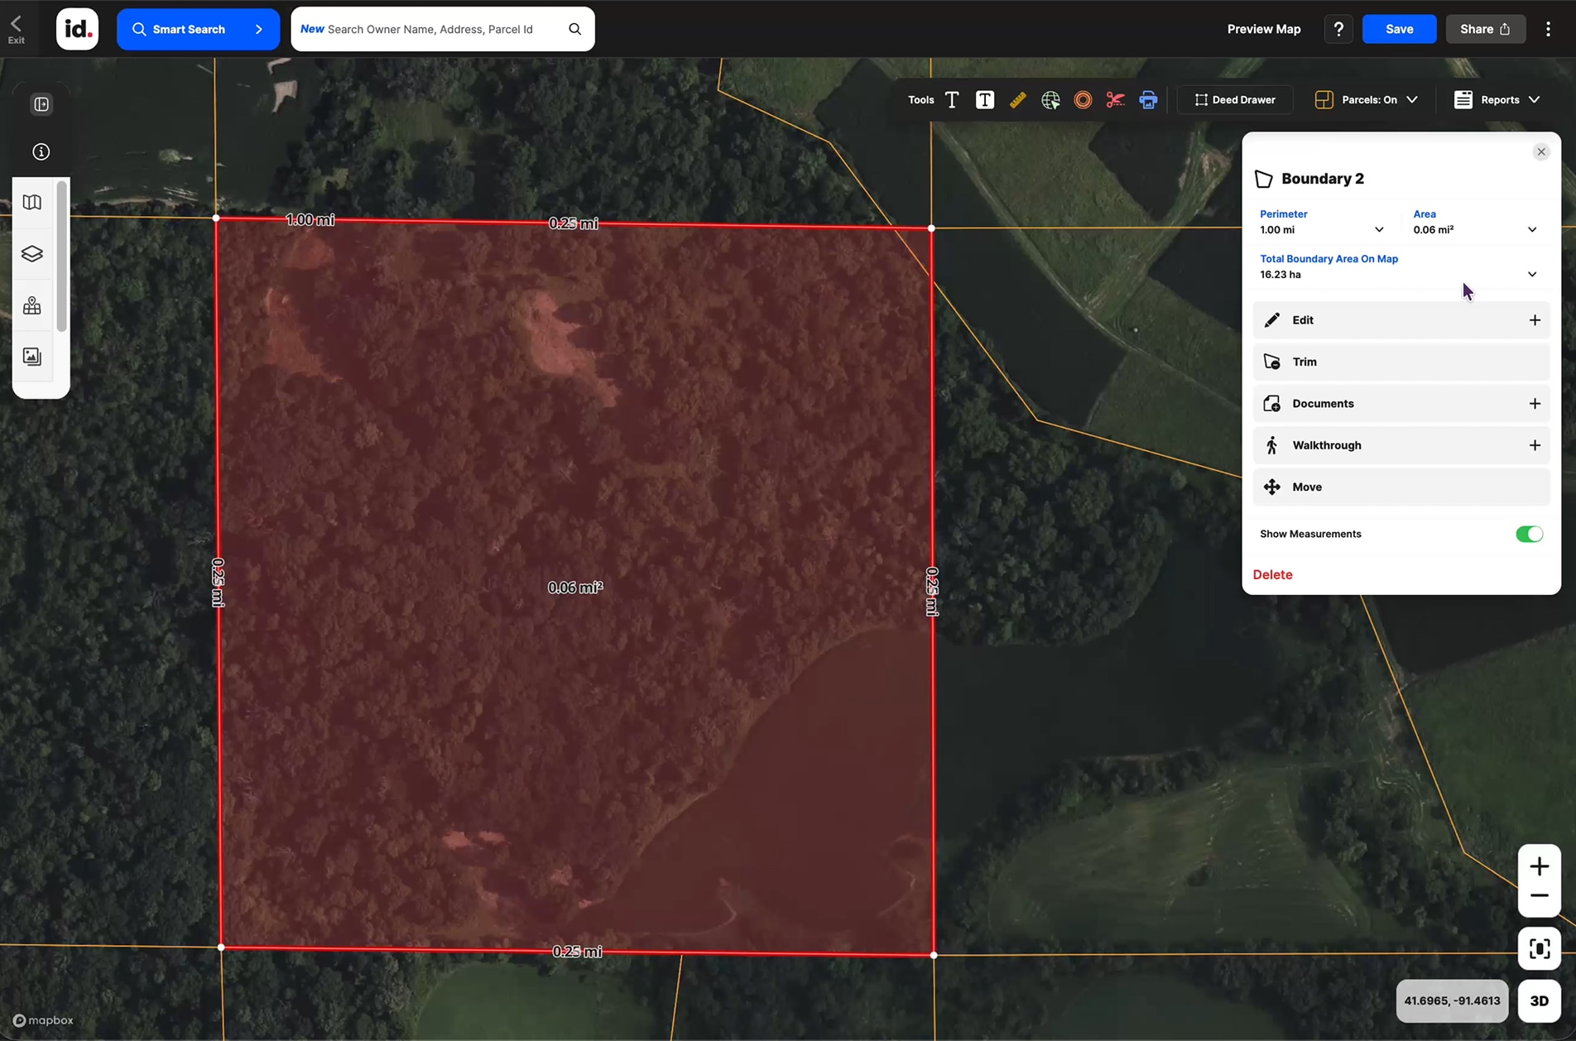Click the Save button
This screenshot has width=1576, height=1041.
(1398, 28)
